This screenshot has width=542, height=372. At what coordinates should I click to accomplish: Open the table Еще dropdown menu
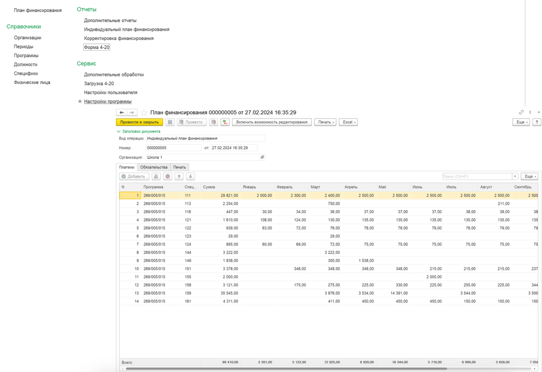(x=530, y=177)
